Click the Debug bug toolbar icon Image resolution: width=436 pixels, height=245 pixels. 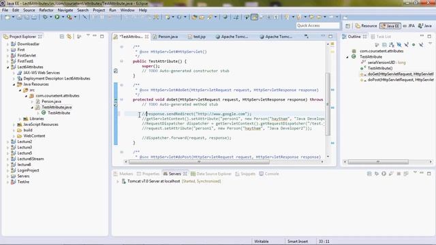pyautogui.click(x=45, y=17)
